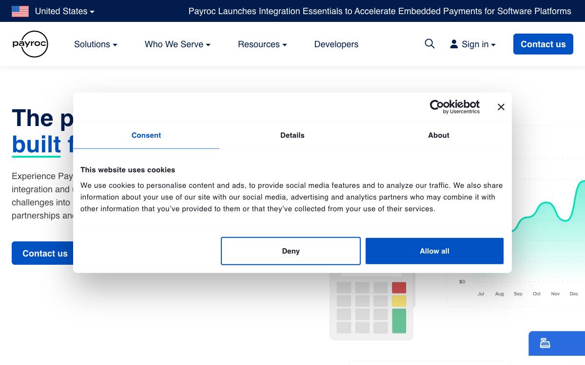Open the Resources dropdown menu
The image size is (585, 365).
[x=262, y=44]
